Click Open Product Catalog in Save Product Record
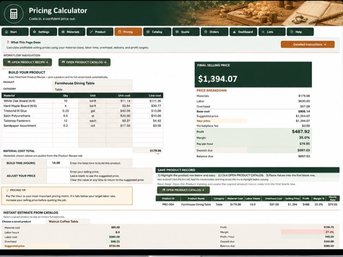Screen dimensions: 343x257 point(183,190)
